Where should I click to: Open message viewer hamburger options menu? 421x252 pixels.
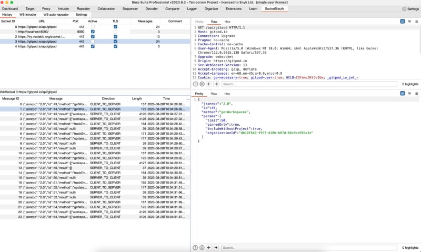pos(417,94)
